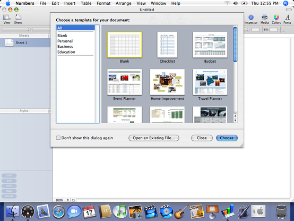
Task: Click the Fill color well
Action: click(x=273, y=29)
